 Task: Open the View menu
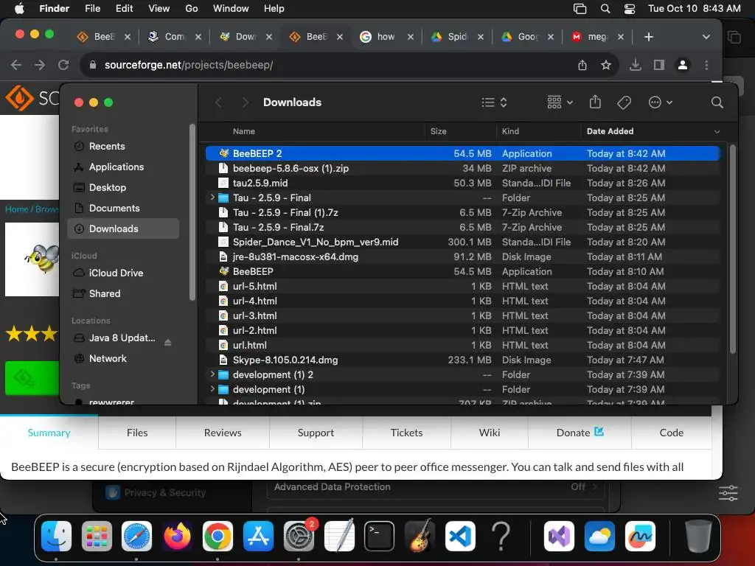tap(159, 9)
